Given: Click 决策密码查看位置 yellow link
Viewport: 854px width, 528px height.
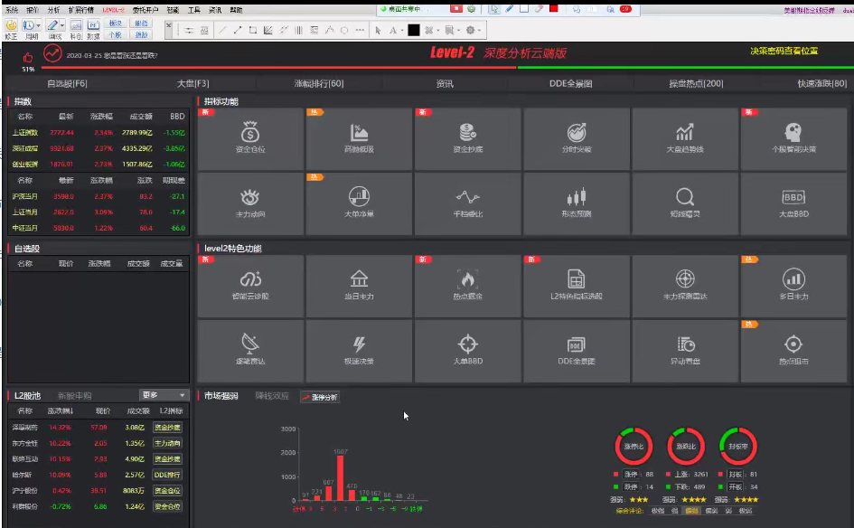Looking at the screenshot, I should [784, 51].
